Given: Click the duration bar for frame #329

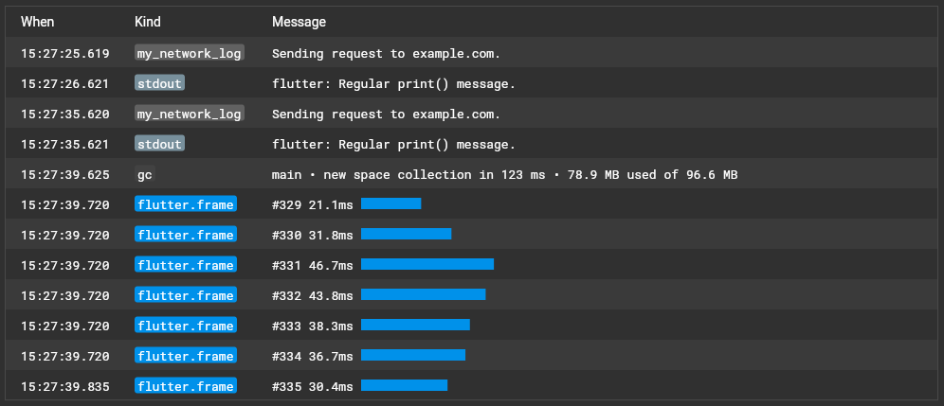Looking at the screenshot, I should pos(390,203).
